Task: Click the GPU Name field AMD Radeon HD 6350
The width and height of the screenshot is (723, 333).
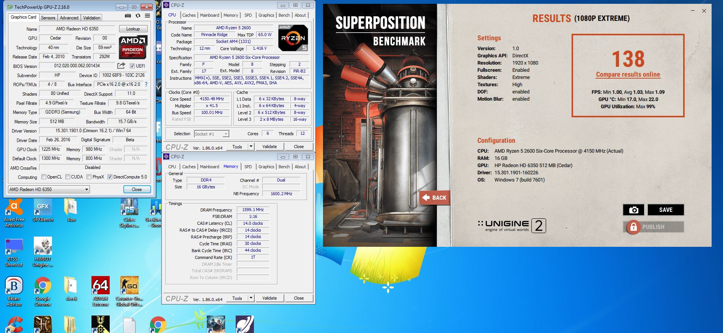Action: coord(77,29)
